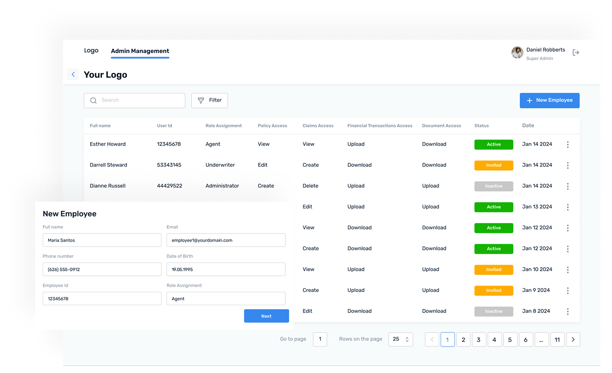Open the Filter button
The image size is (612, 373).
point(209,100)
